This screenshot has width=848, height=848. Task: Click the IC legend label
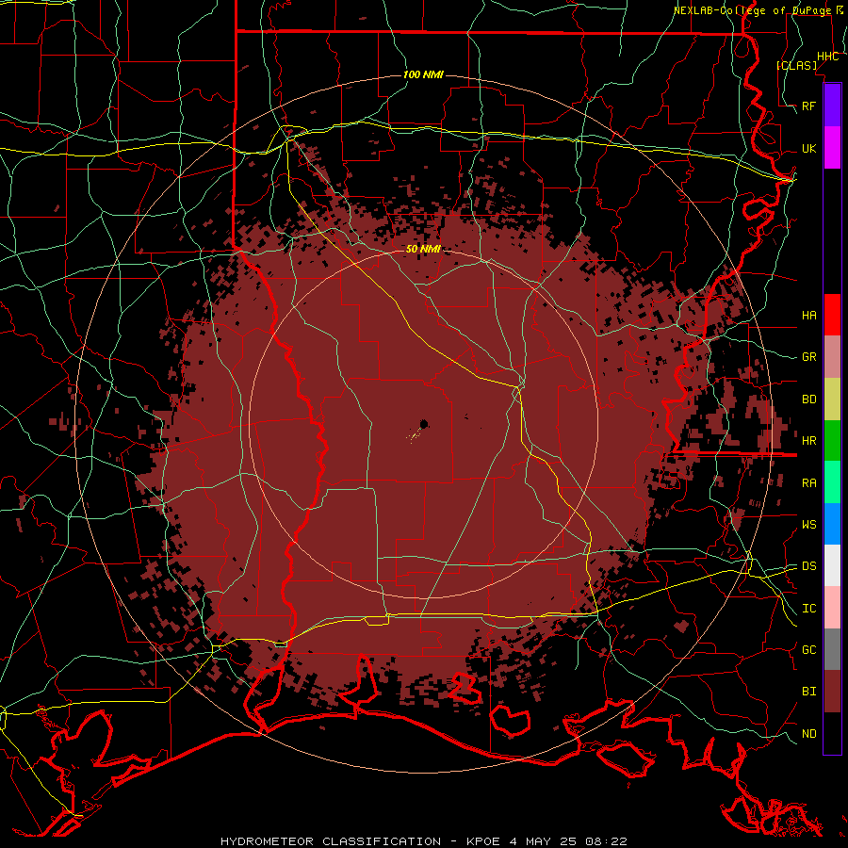pos(808,608)
